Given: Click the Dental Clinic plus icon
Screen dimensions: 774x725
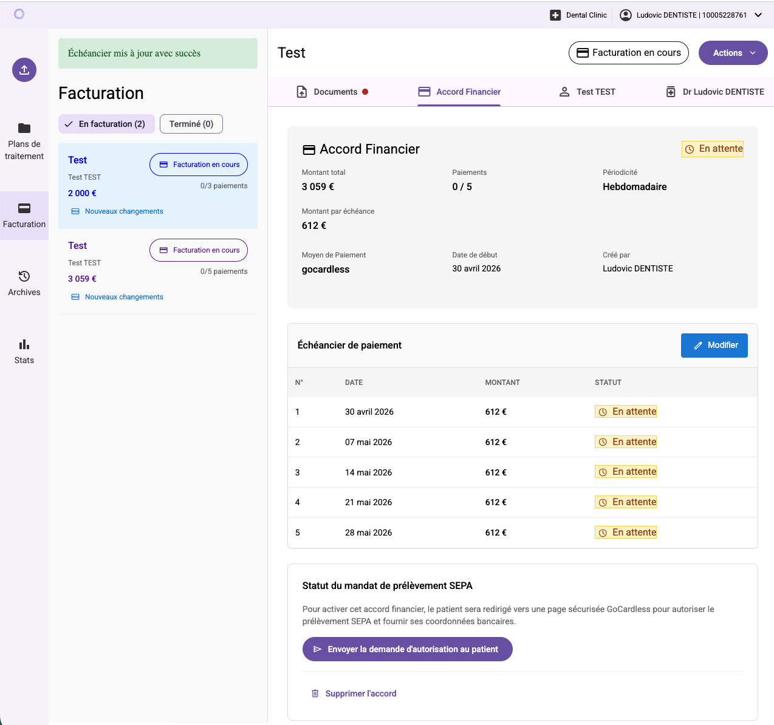Looking at the screenshot, I should pyautogui.click(x=555, y=15).
